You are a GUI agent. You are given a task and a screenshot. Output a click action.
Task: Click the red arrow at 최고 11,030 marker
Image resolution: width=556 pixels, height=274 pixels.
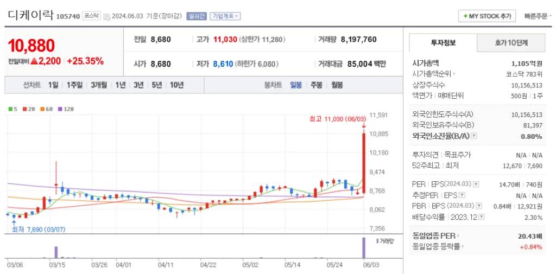[x=364, y=126]
